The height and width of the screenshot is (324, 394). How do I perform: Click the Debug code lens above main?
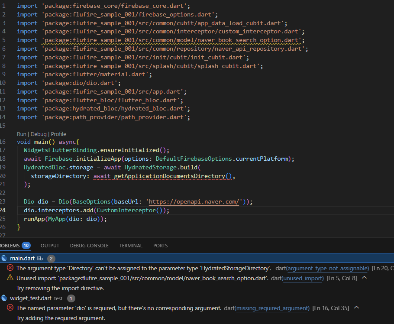click(39, 134)
